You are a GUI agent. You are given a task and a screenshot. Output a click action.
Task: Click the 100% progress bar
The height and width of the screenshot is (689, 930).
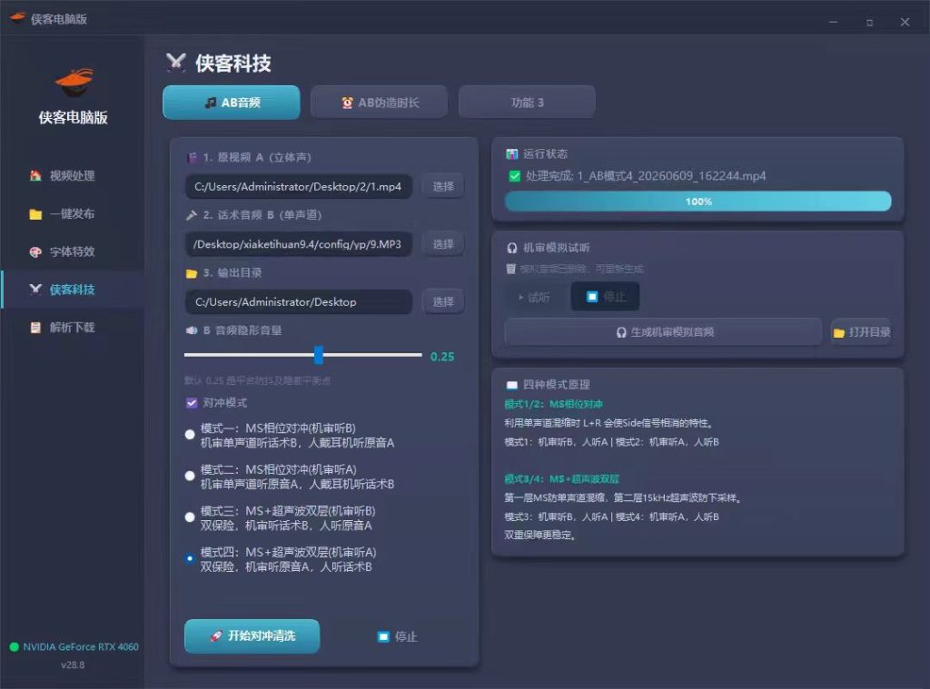click(698, 202)
